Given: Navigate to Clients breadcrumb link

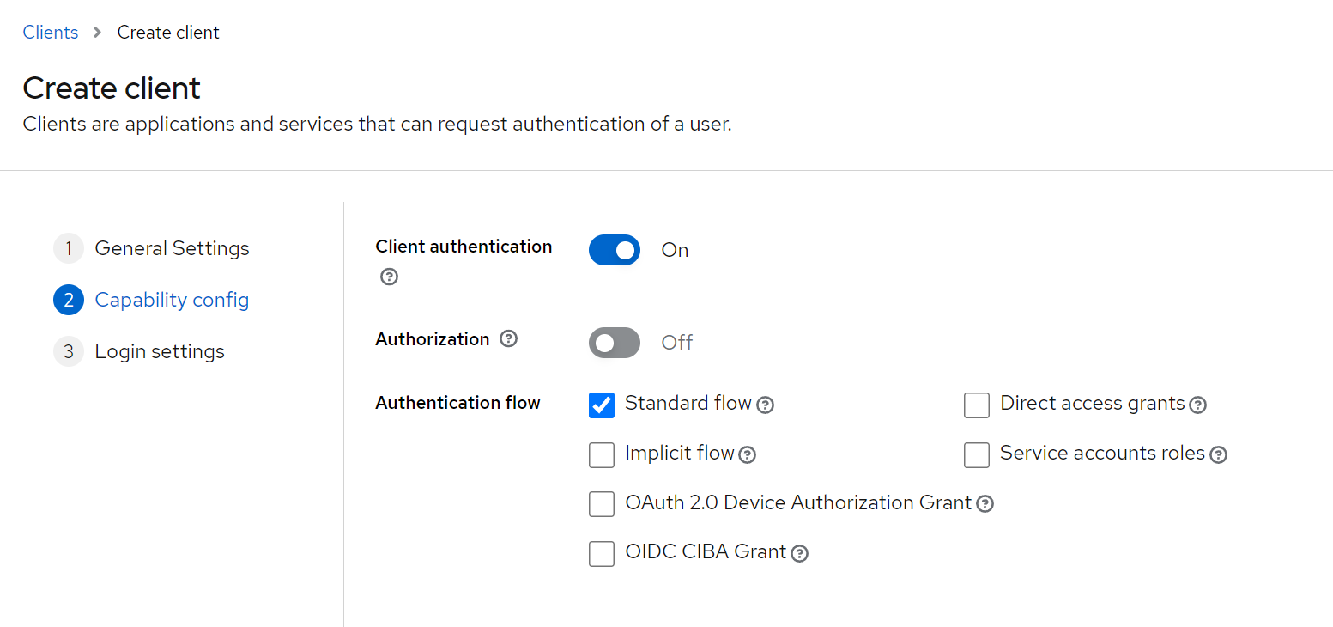Looking at the screenshot, I should click(51, 33).
